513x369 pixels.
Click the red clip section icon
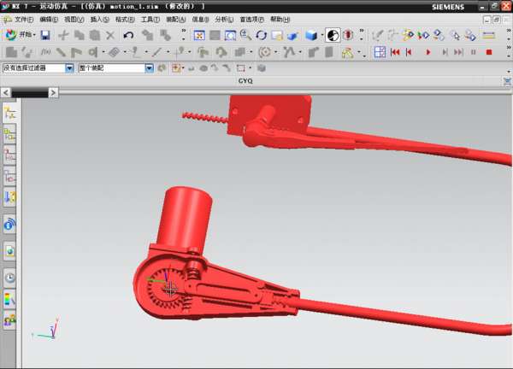coord(348,35)
